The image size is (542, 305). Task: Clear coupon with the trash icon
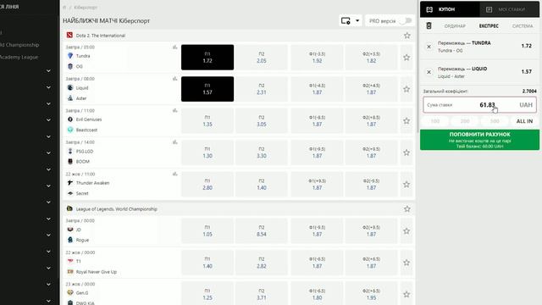click(x=429, y=26)
